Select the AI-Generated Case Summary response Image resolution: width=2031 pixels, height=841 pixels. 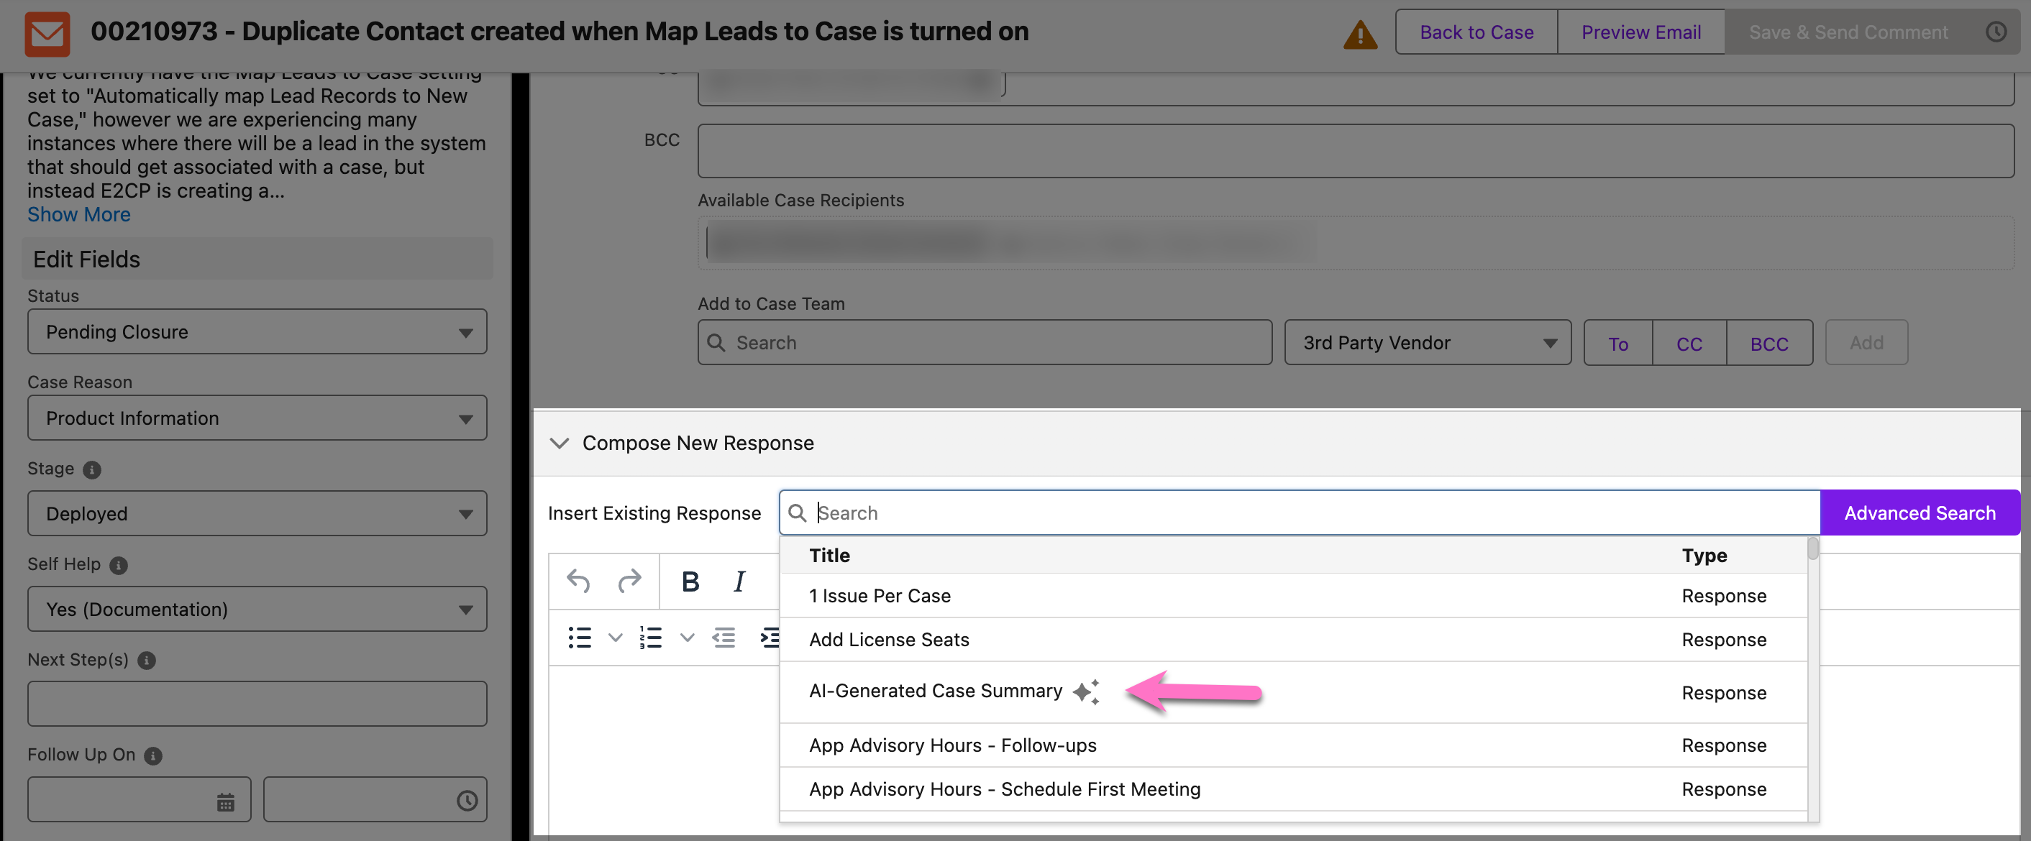point(1293,693)
